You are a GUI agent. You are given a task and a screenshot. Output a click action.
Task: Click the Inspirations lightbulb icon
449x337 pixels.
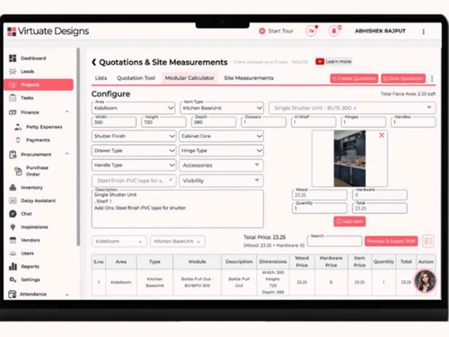pos(13,227)
